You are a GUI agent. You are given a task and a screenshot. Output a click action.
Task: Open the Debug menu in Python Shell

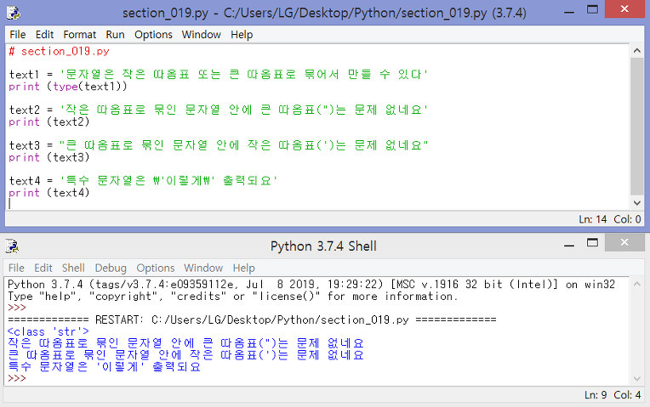pos(111,268)
